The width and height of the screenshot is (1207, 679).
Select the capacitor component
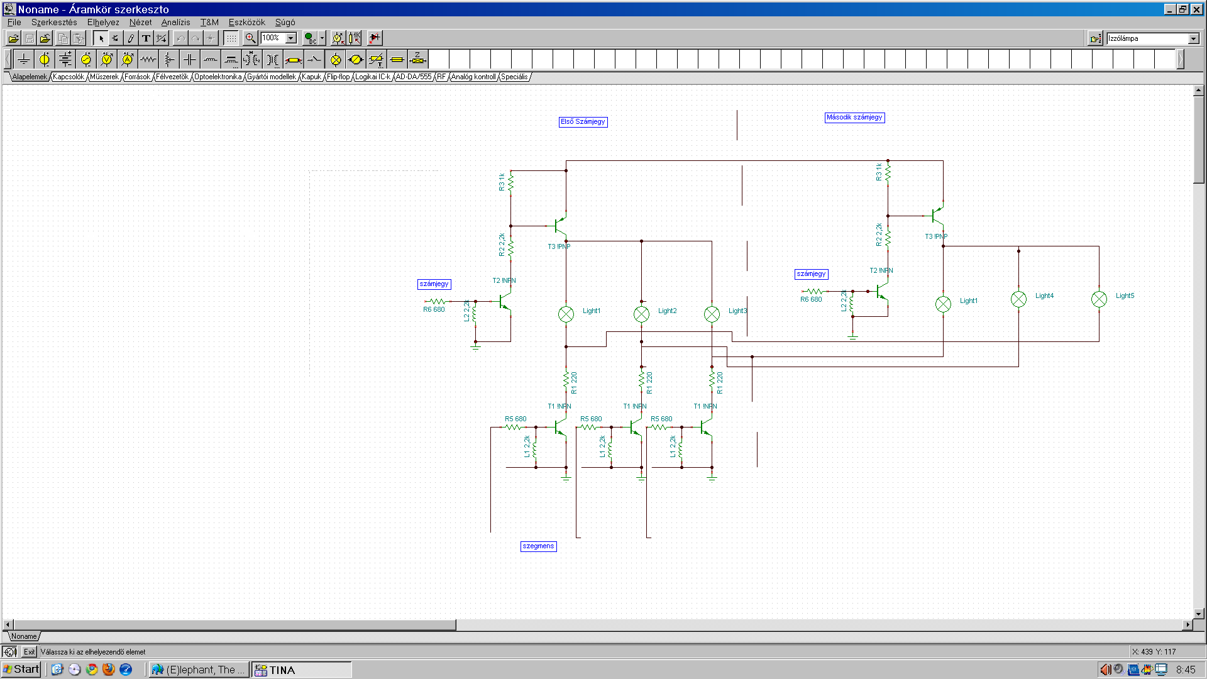tap(190, 60)
